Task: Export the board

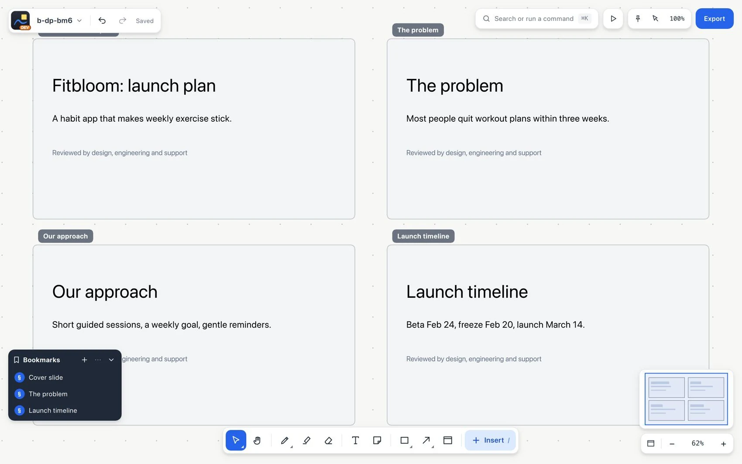Action: click(x=714, y=19)
